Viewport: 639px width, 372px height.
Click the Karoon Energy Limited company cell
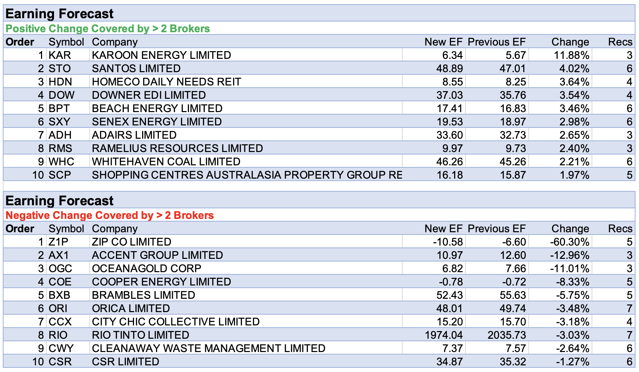(x=161, y=55)
